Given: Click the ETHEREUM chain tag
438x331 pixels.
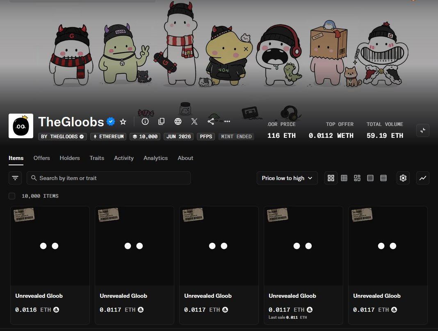Looking at the screenshot, I should (108, 137).
